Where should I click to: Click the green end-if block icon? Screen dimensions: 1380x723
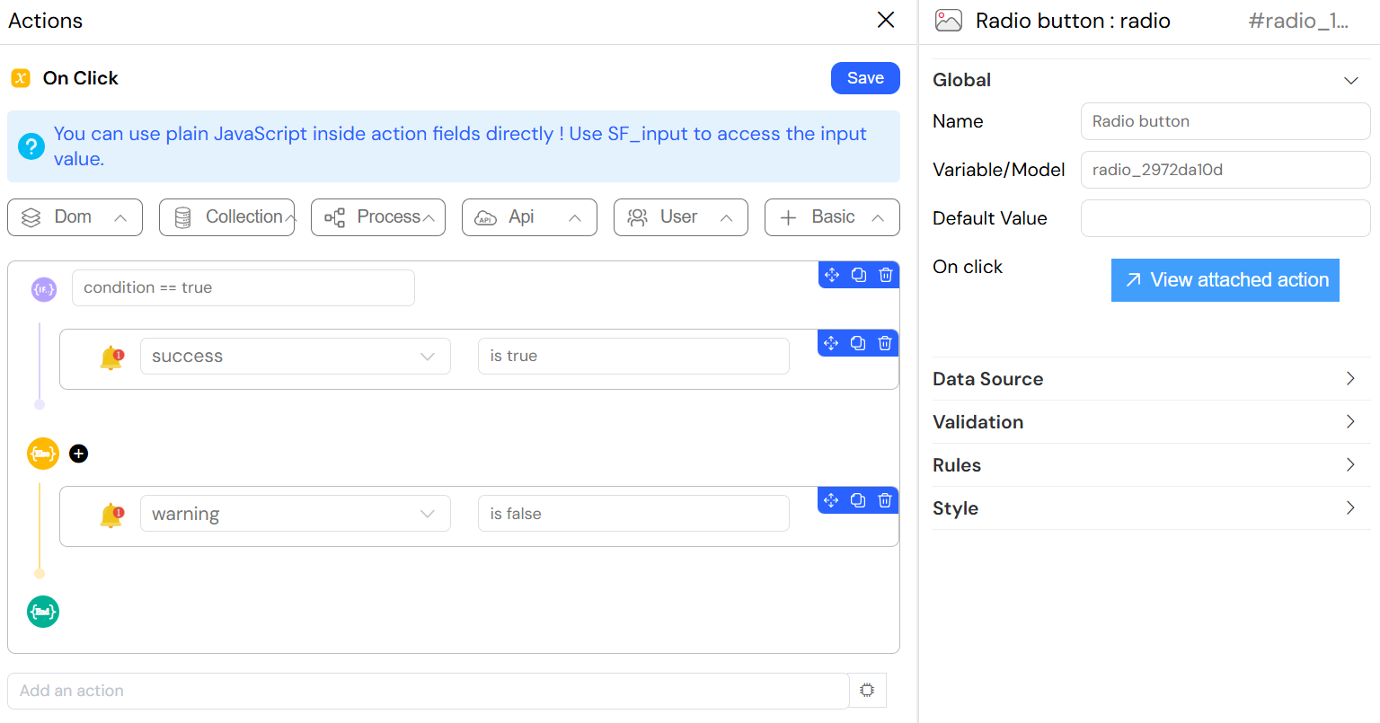(x=43, y=612)
